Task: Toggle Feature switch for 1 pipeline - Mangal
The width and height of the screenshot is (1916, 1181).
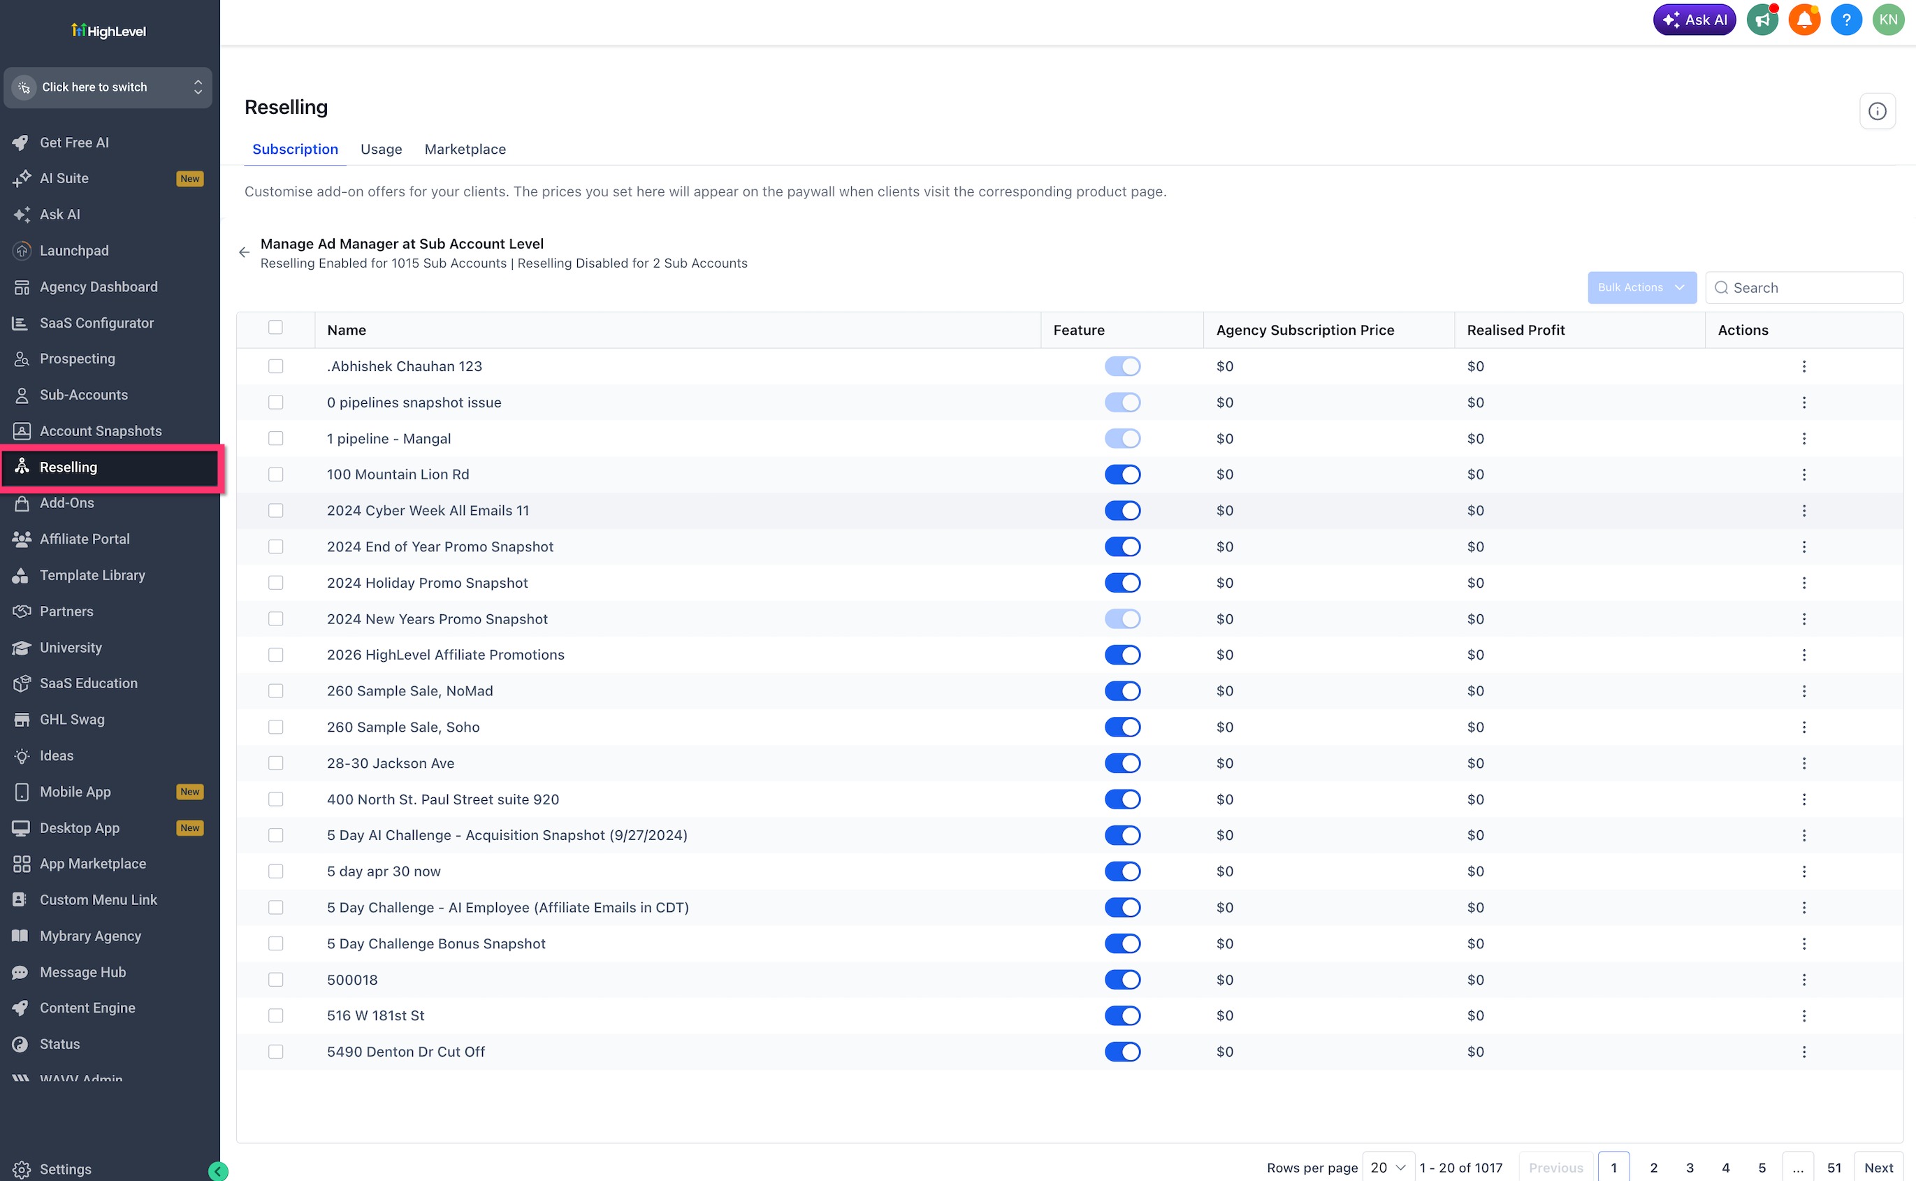Action: (1122, 439)
